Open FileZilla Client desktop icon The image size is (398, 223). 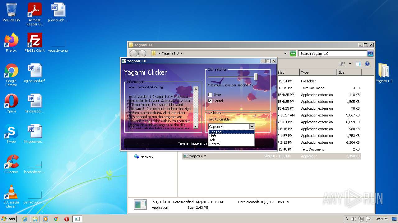click(35, 43)
